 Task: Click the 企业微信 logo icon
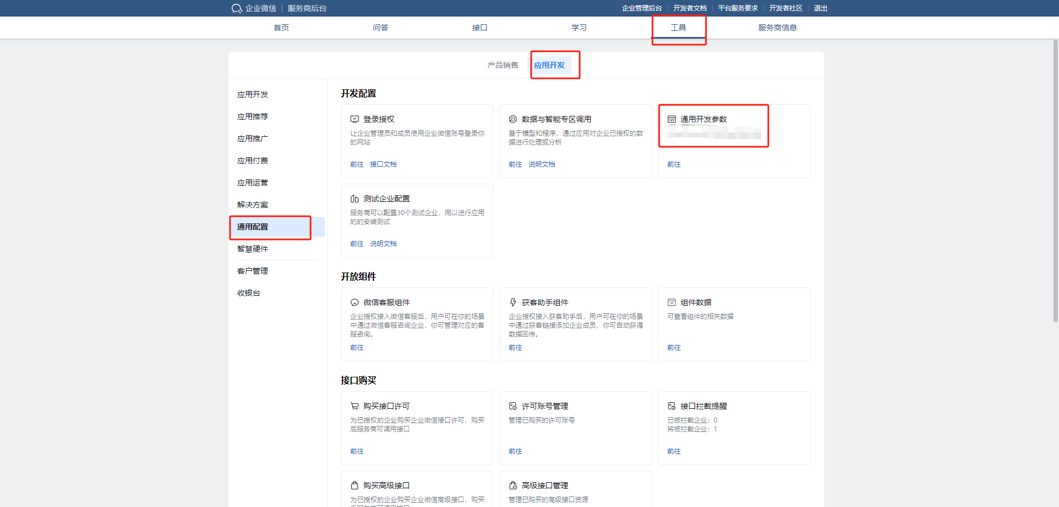[237, 8]
